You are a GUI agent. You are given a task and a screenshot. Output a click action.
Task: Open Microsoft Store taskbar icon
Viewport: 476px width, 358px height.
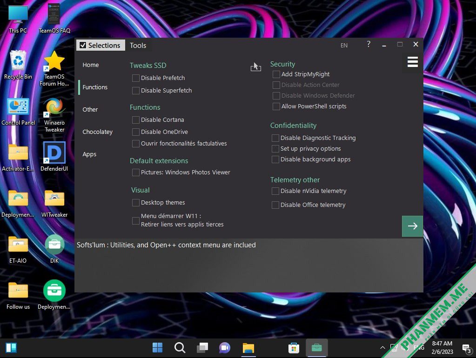pos(294,348)
